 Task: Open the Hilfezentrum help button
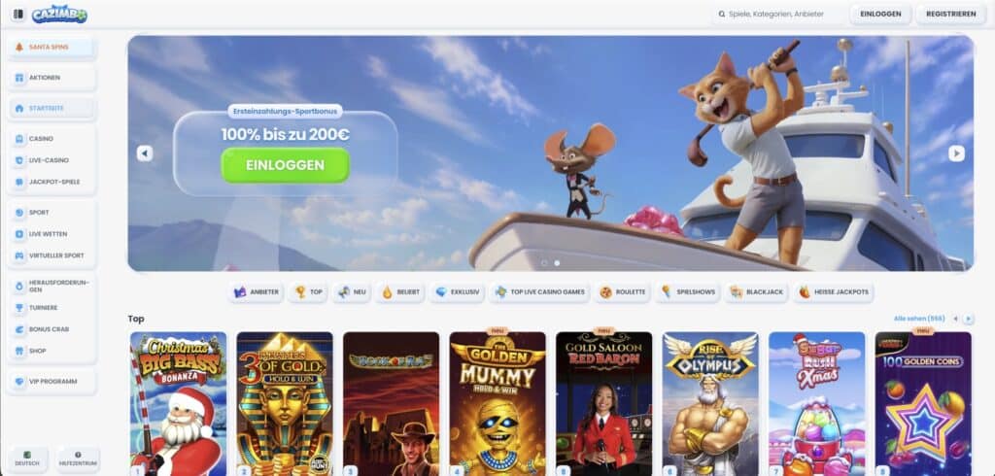click(x=78, y=459)
